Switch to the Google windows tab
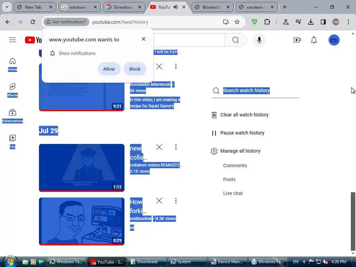 (x=80, y=7)
